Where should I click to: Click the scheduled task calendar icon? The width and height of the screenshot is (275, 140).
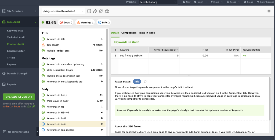click(107, 11)
